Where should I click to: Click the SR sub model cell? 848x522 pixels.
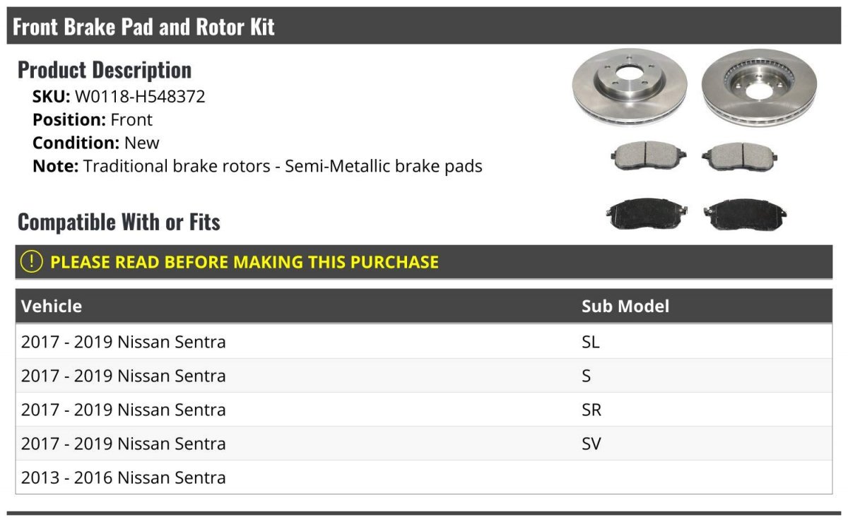point(591,410)
